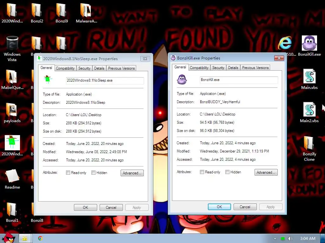Open Previous Versions tab in 2020Windows8.1NoSleep Properties

(x=121, y=68)
